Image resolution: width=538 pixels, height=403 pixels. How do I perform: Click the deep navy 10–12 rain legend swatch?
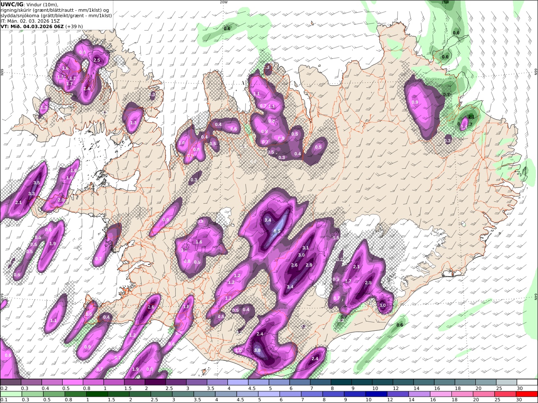[376, 394]
